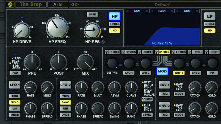Click the ENV 1 section button
Image resolution: width=221 pixels, height=124 pixels.
click(x=164, y=85)
